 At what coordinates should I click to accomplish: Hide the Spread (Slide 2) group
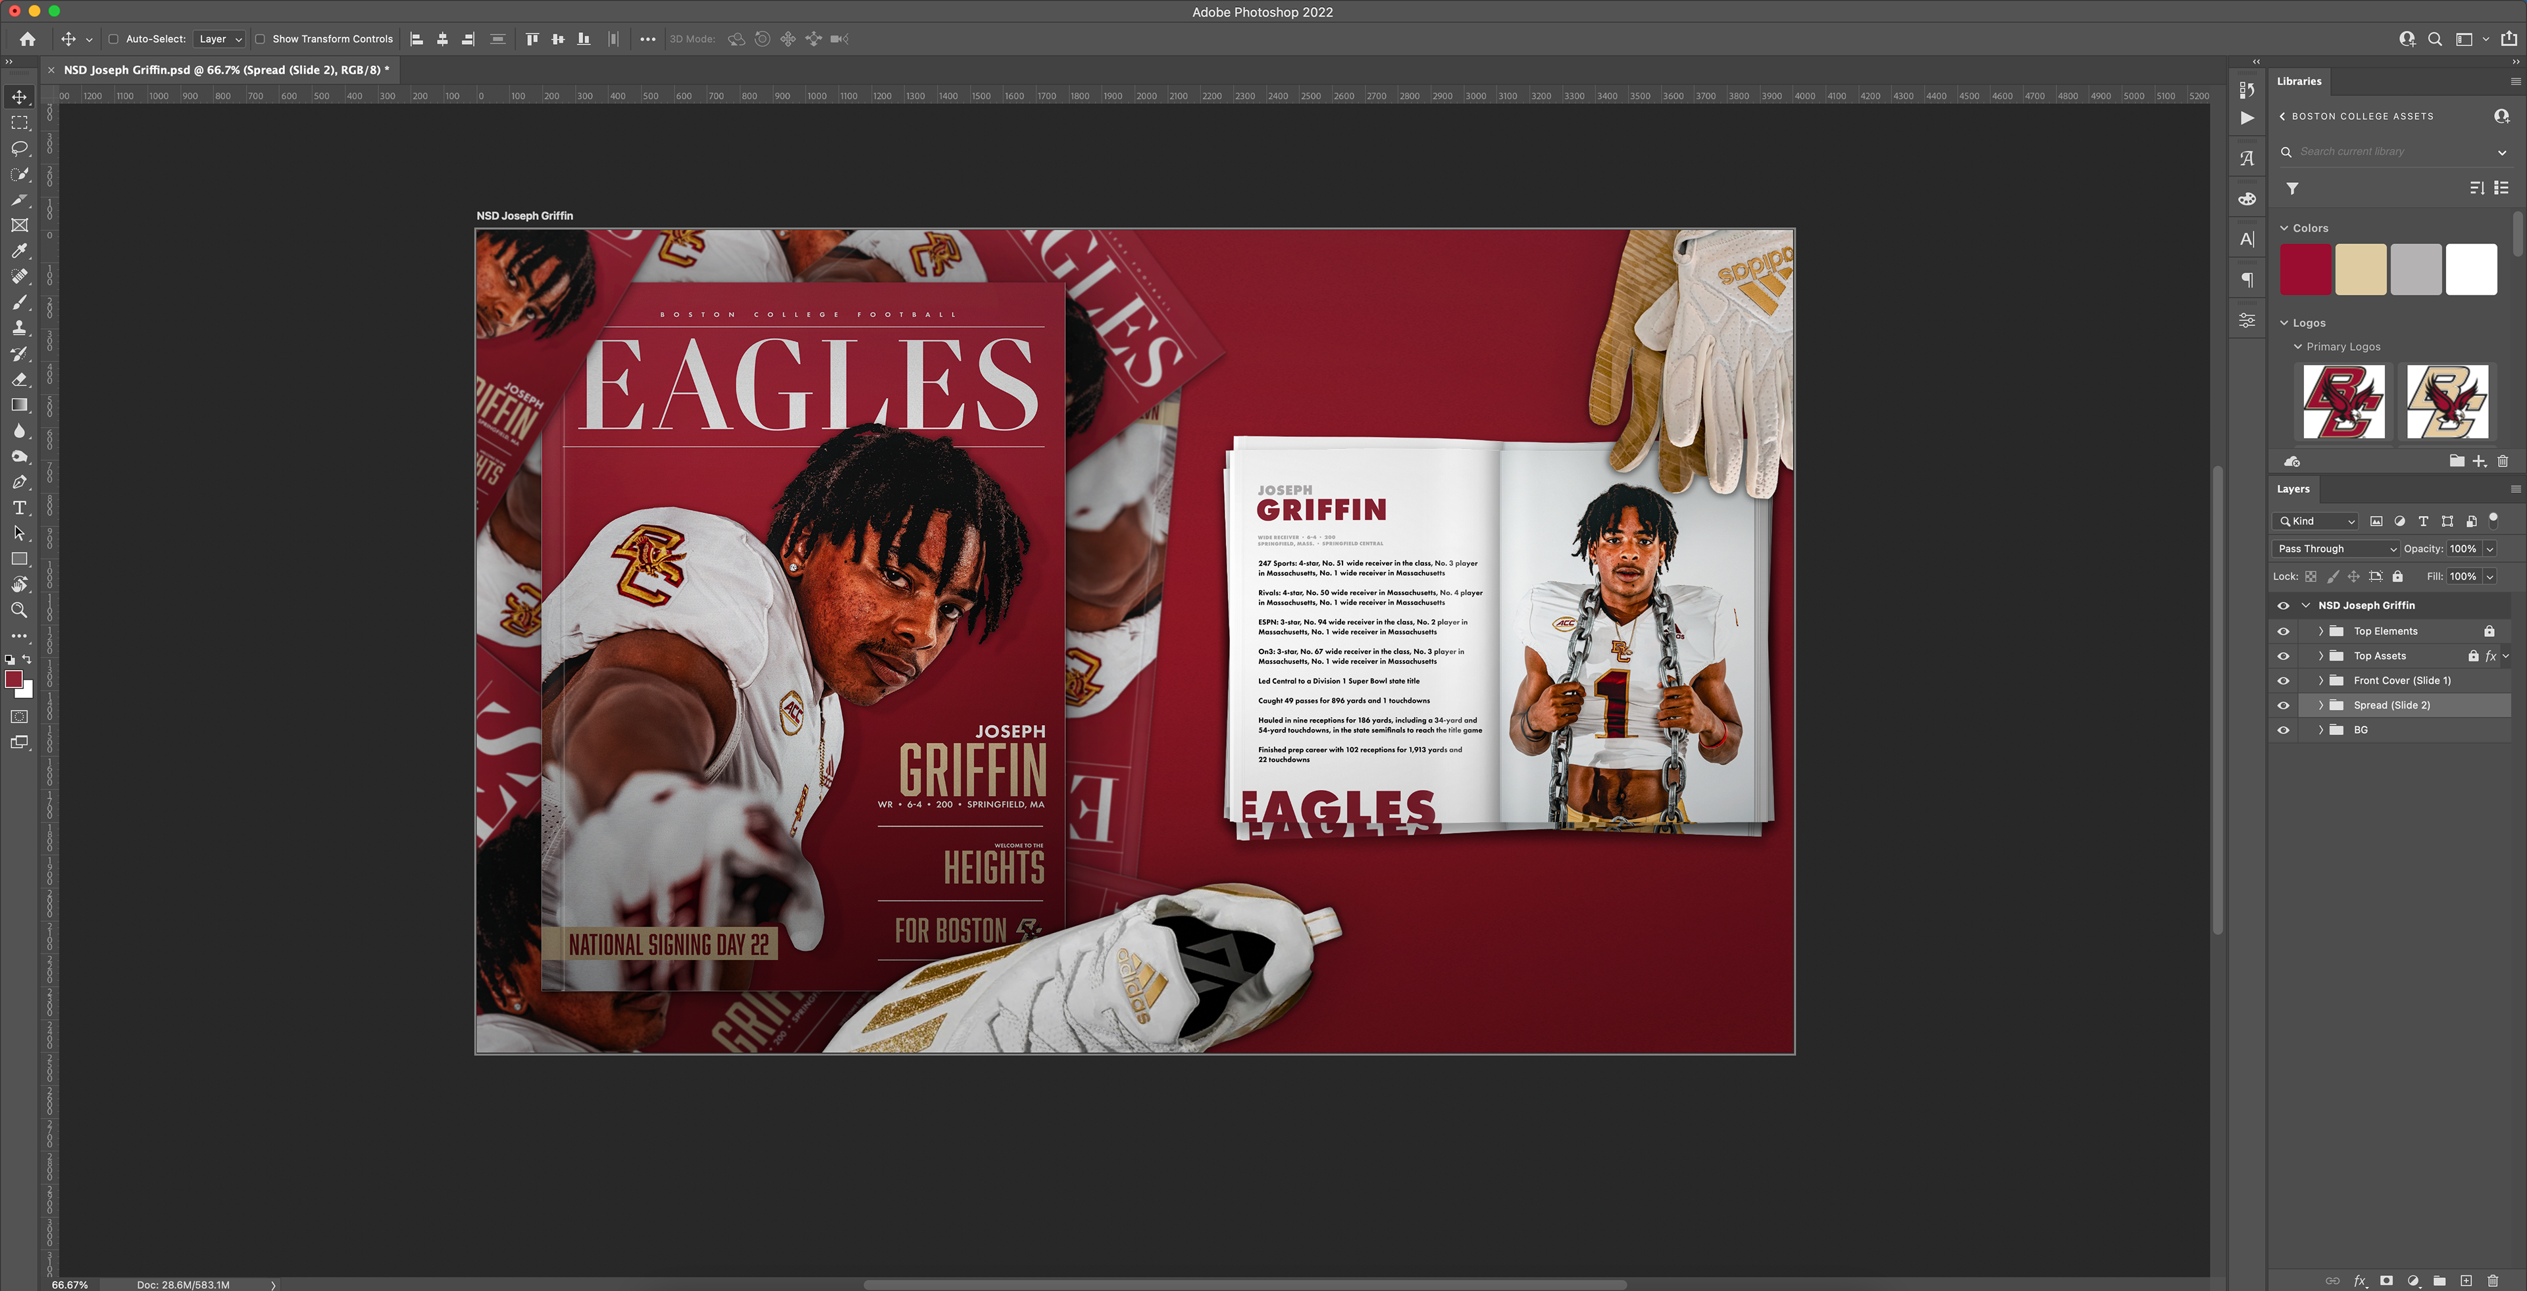2283,705
